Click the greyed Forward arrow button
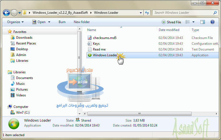The height and width of the screenshot is (140, 221). [14, 13]
